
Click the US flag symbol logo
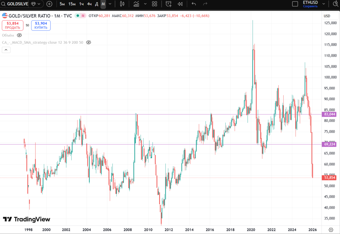coord(4,16)
